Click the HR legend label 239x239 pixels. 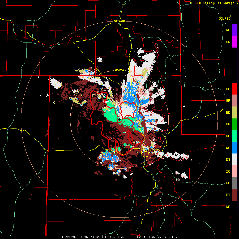[228, 124]
